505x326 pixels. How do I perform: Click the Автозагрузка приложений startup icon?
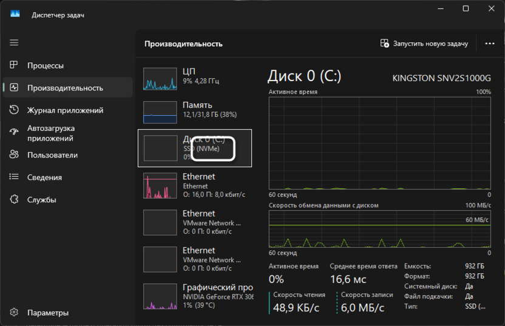pyautogui.click(x=14, y=133)
